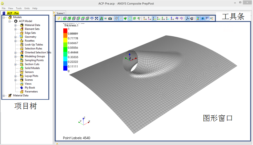Take a snapshot with the camera icon
Viewport: 253px width, 145px height.
tap(110, 18)
